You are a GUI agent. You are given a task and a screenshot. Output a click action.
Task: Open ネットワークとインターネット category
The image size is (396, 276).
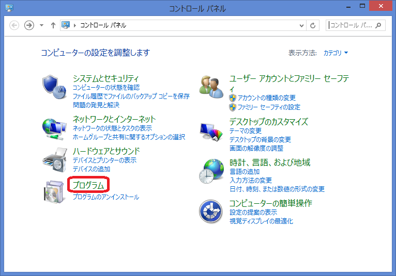point(114,119)
